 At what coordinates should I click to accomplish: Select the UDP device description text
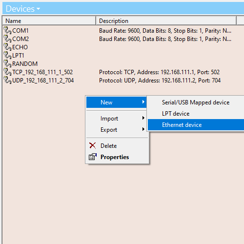coord(160,81)
